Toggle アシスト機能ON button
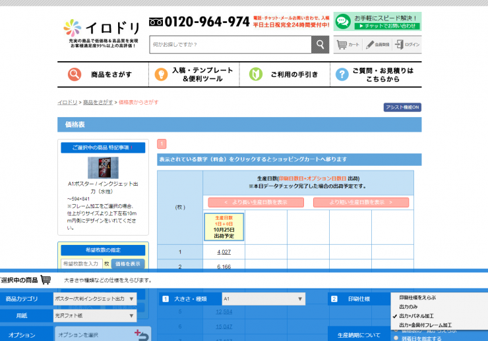The height and width of the screenshot is (341, 488). coord(402,107)
